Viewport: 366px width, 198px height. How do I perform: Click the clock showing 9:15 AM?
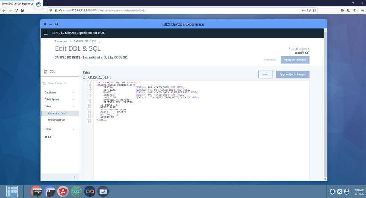pos(359,190)
